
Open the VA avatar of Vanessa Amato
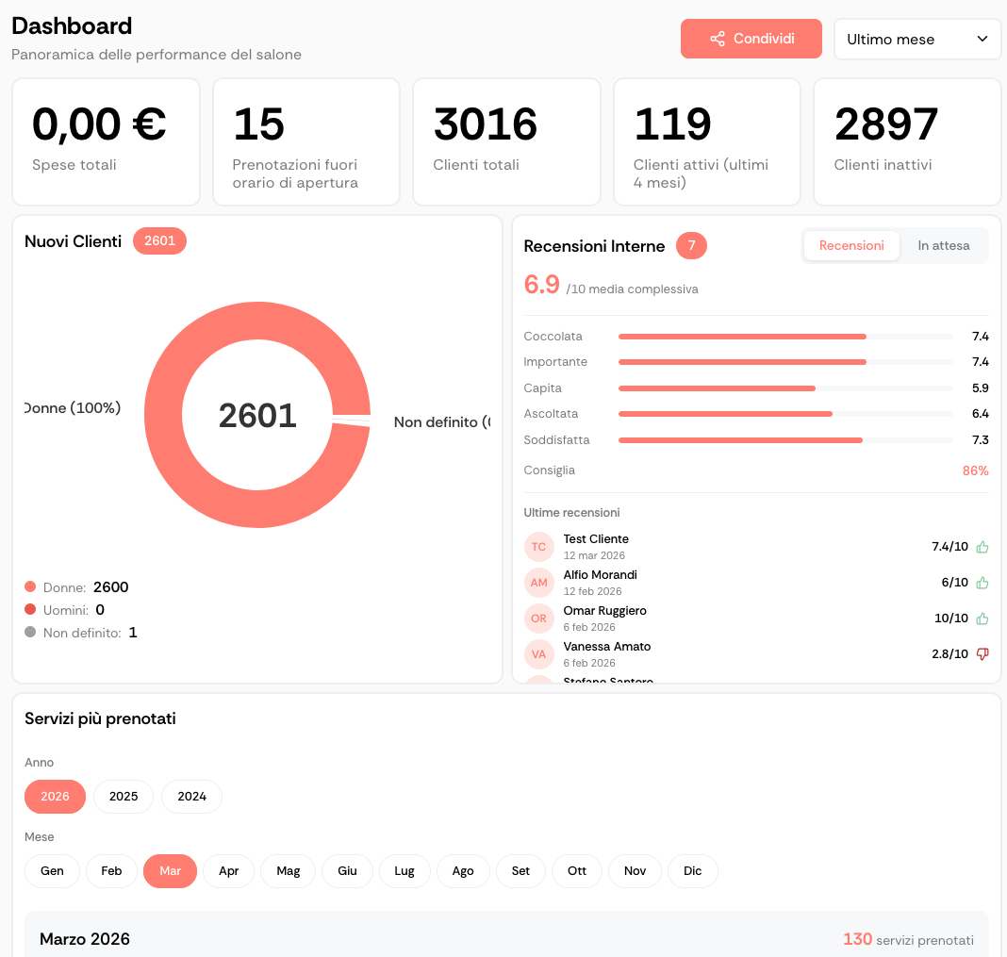(x=538, y=653)
